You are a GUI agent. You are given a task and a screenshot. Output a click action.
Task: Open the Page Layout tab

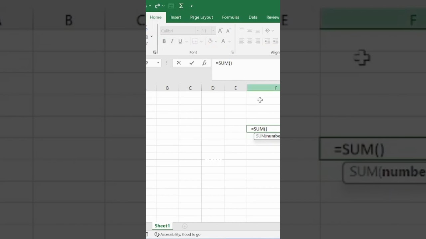[x=201, y=17]
